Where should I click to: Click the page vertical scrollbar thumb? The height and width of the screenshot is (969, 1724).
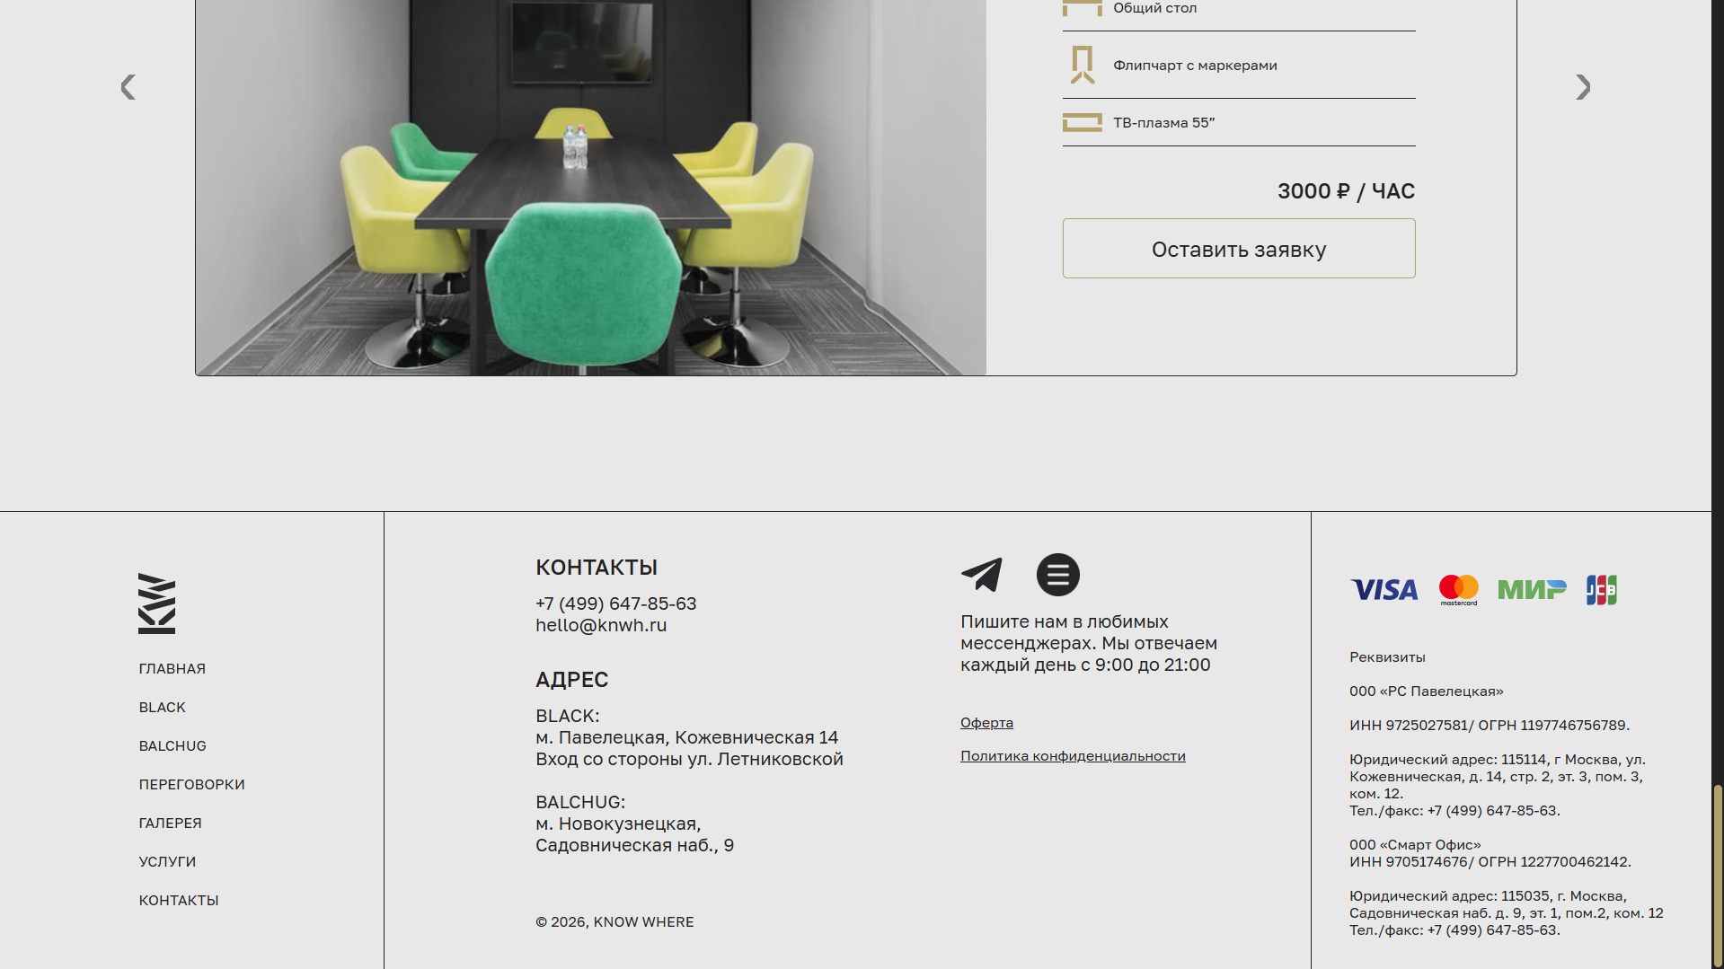1718,876
